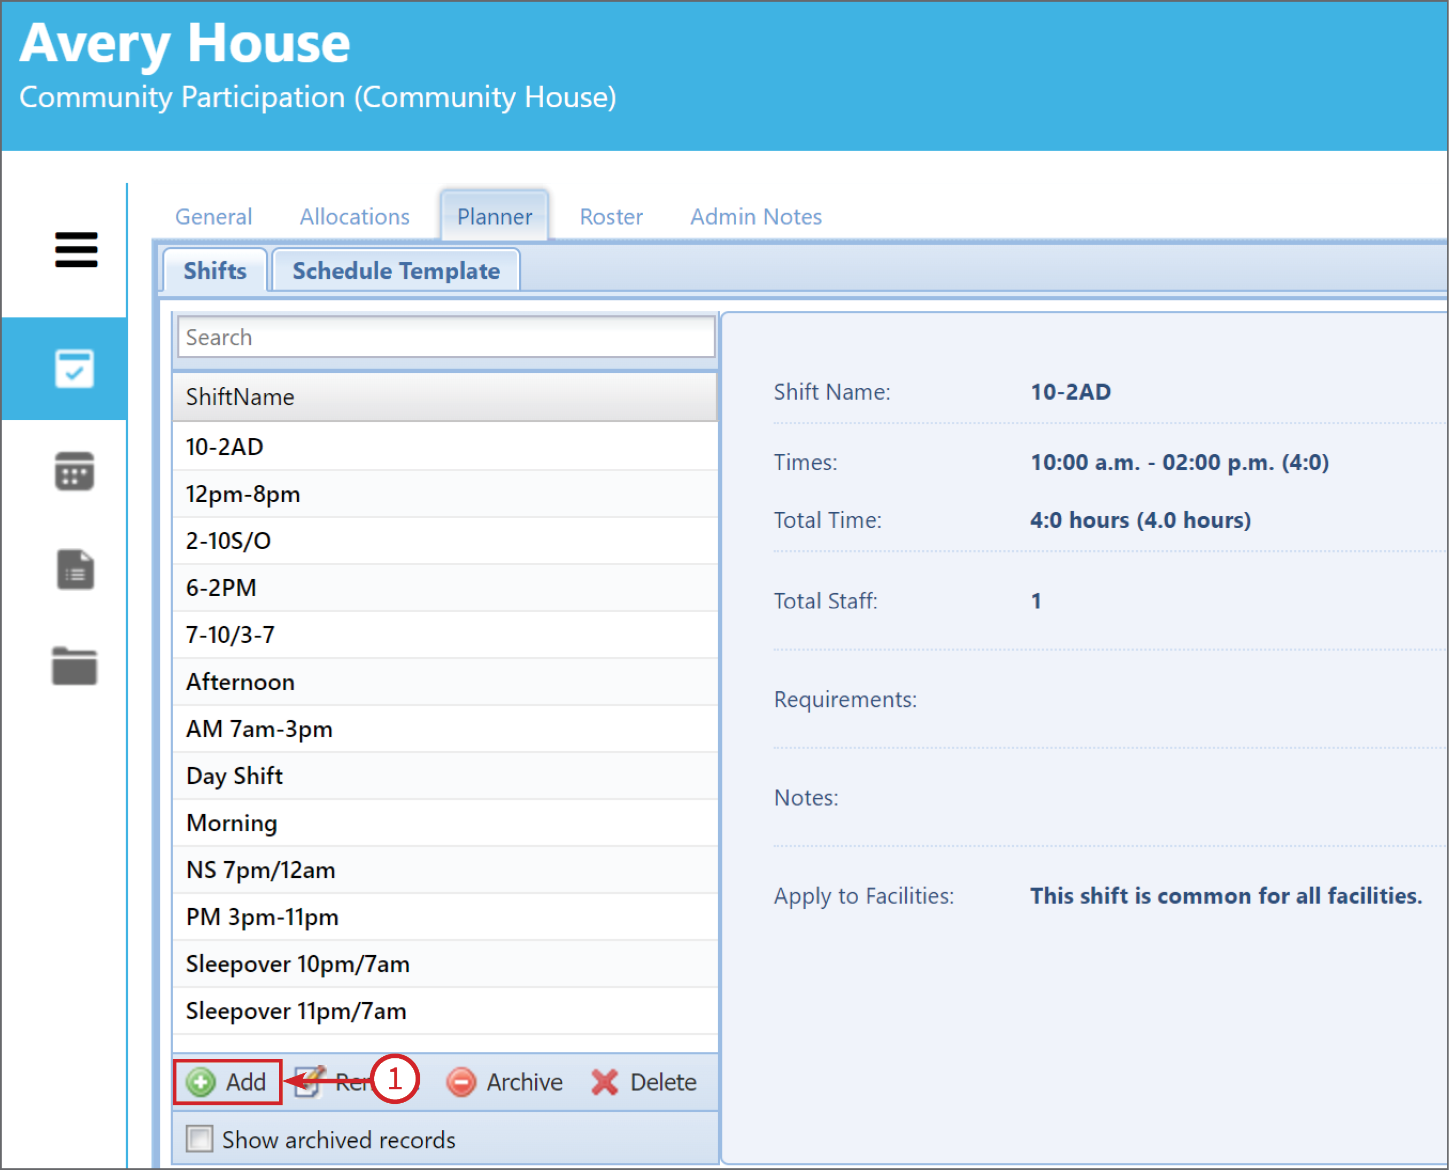Click the red Archive minus icon

[461, 1082]
